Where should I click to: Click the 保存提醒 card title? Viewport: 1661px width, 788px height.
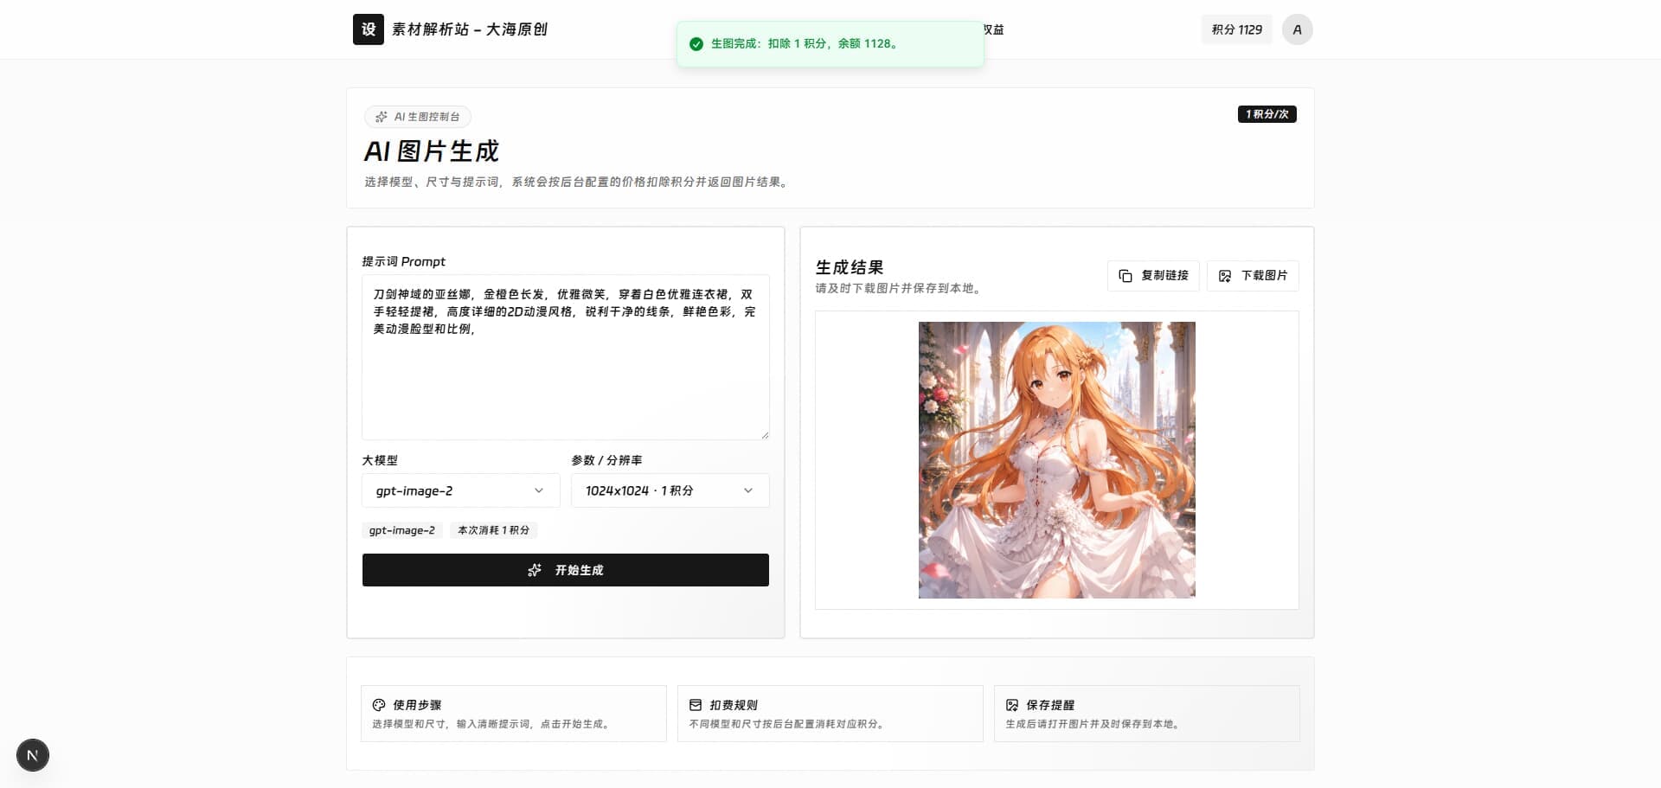[1050, 705]
